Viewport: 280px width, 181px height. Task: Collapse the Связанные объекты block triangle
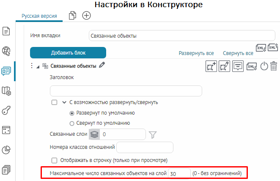(38, 66)
